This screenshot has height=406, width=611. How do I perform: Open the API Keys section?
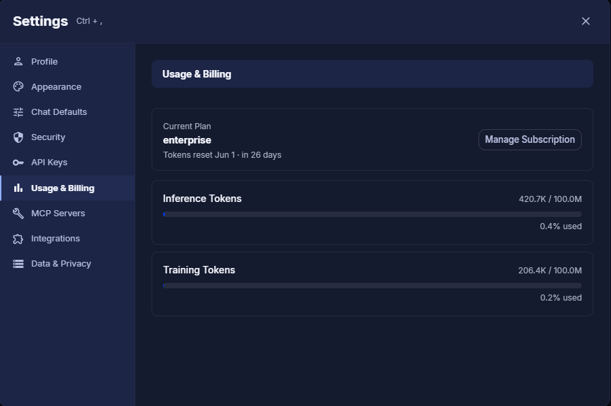pyautogui.click(x=68, y=163)
